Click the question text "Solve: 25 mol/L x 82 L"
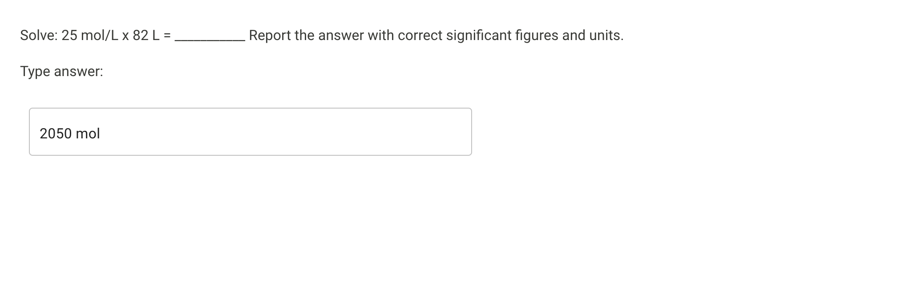 point(89,35)
